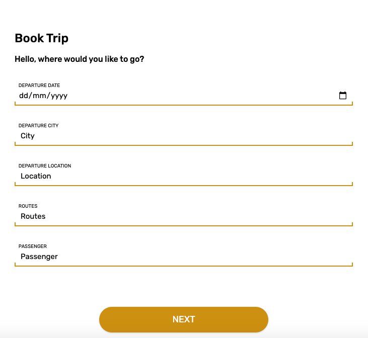
Task: Click the 'Hello, where would you like to go?' text
Action: click(x=80, y=59)
